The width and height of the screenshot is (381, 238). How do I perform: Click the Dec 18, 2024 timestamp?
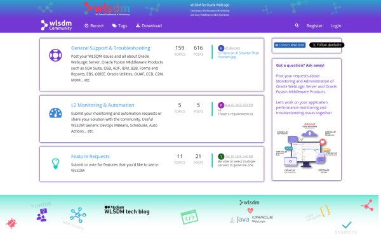[239, 156]
